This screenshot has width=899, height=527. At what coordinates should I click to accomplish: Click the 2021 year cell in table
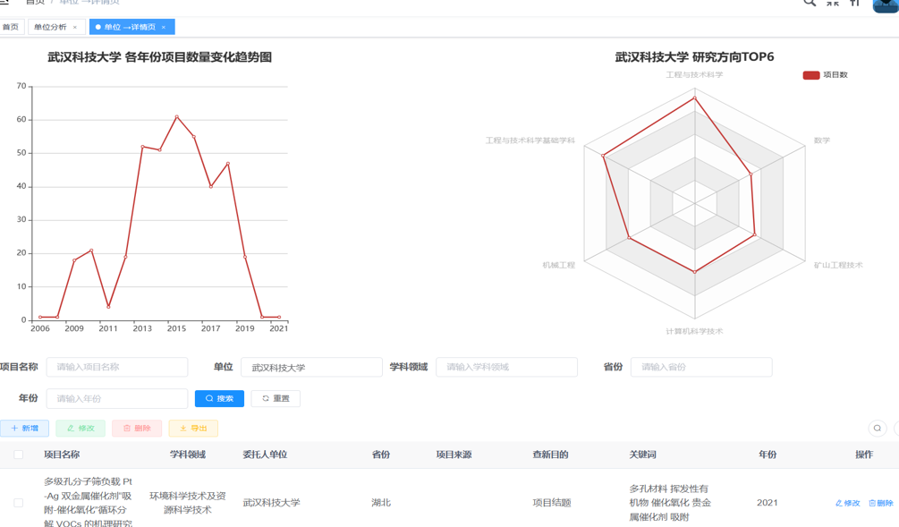768,503
